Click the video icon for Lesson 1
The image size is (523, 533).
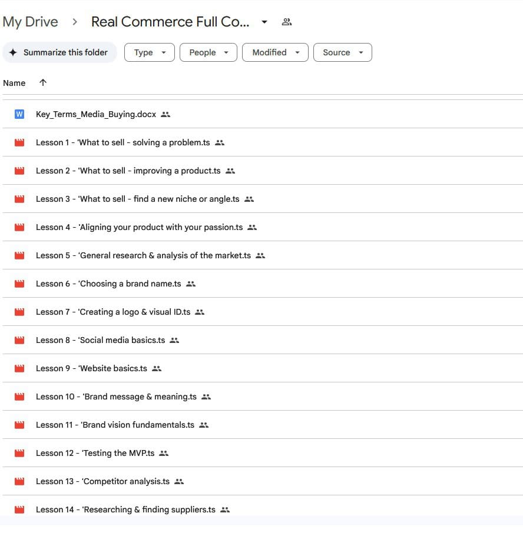click(x=19, y=142)
